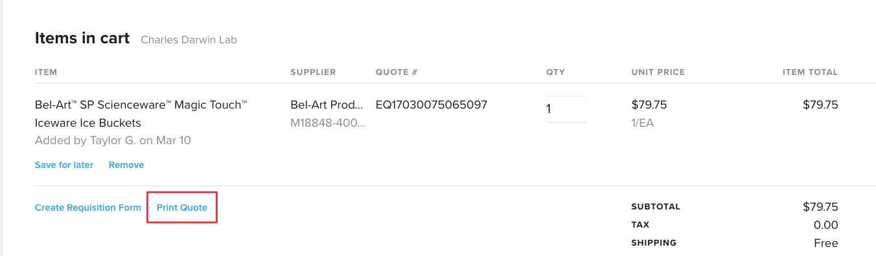Click the Bel-Art Prod... supplier name
Image resolution: width=876 pixels, height=256 pixels.
328,105
